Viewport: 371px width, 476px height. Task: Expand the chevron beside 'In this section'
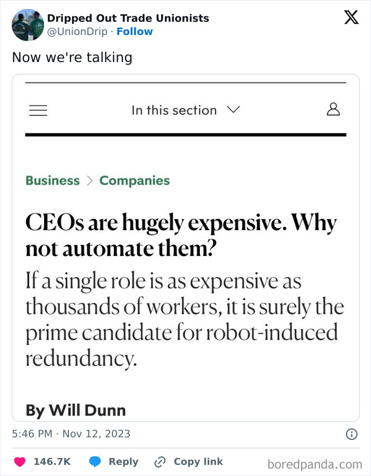232,110
